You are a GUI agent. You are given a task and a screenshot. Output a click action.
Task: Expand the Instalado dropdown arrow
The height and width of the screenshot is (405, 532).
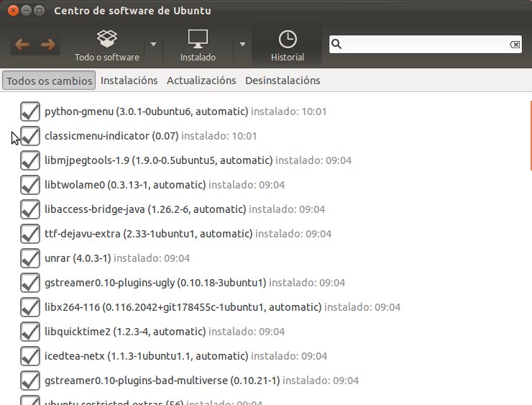tap(242, 44)
